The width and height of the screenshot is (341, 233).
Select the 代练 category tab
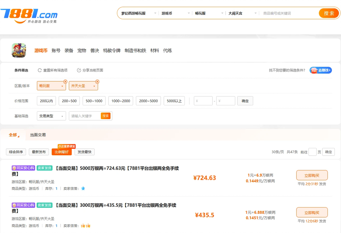tap(167, 50)
